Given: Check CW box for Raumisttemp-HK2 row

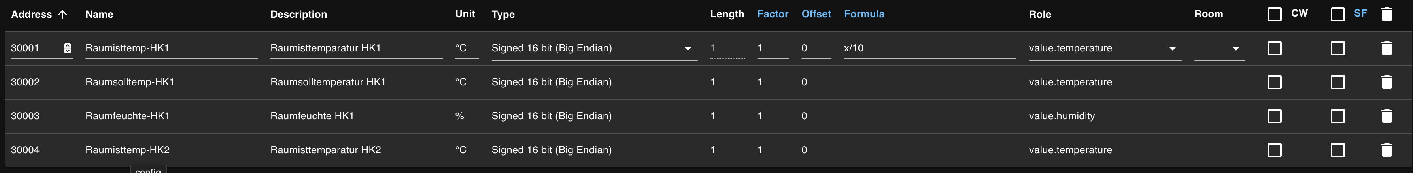Looking at the screenshot, I should [x=1275, y=150].
